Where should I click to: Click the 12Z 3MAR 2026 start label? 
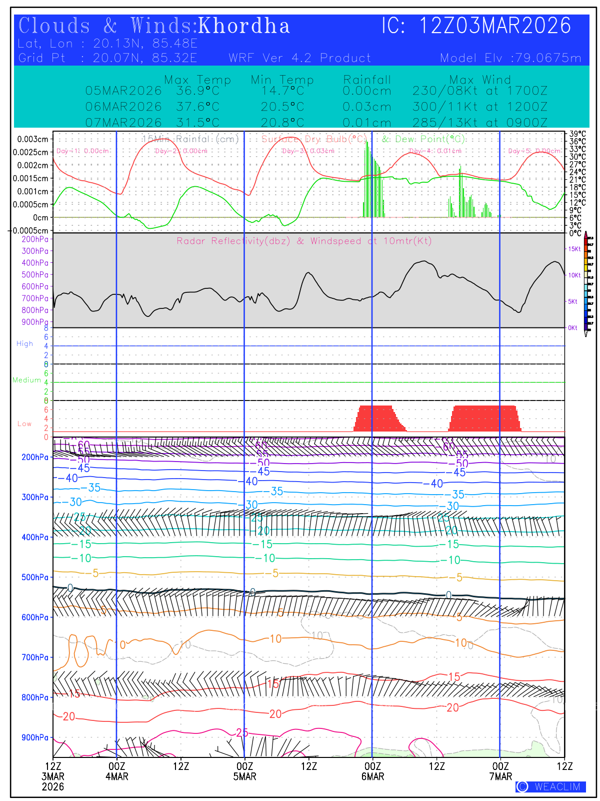[53, 776]
